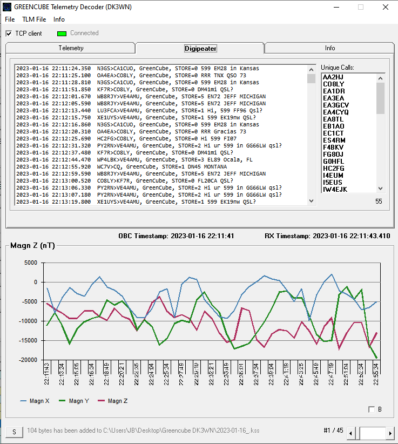Select EB1AO in Unique Calls list
Screen dimensions: 398x444
click(x=333, y=126)
